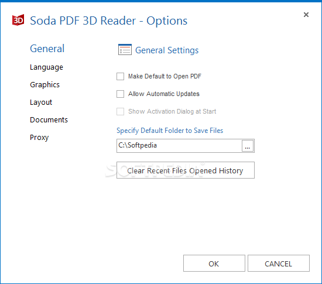Click Clear Recent Files Opened History

coord(186,170)
